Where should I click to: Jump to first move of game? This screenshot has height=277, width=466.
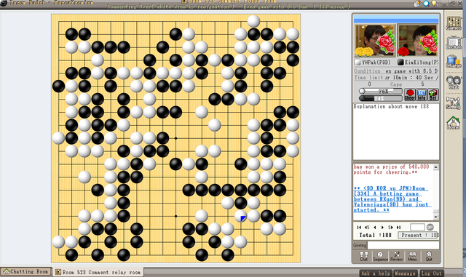click(359, 228)
